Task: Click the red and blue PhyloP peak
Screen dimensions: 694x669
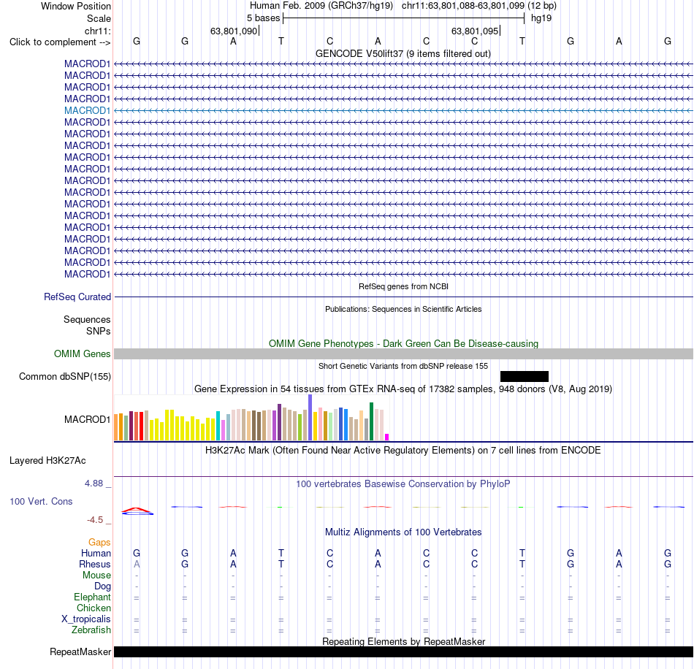Action: click(x=137, y=511)
